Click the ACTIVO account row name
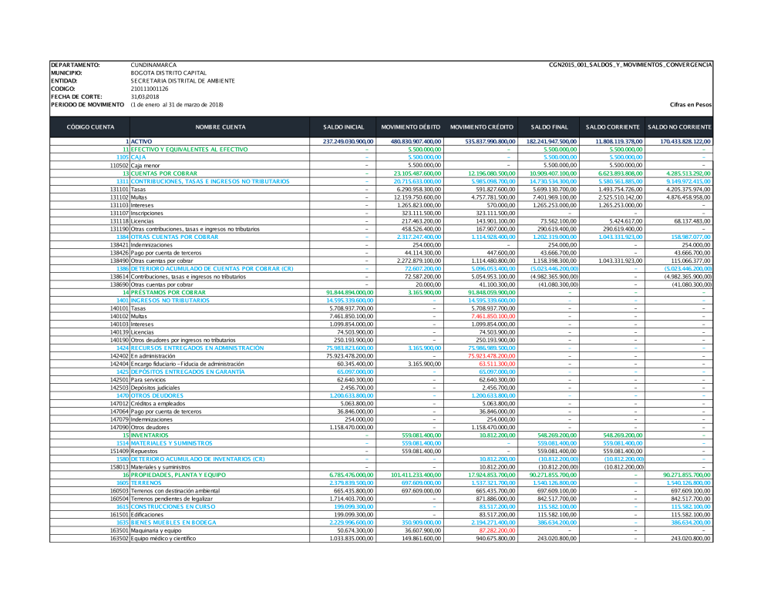Viewport: 771px width, 595px height. [143, 142]
